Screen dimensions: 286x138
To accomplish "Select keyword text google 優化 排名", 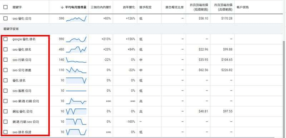I will tap(24, 39).
